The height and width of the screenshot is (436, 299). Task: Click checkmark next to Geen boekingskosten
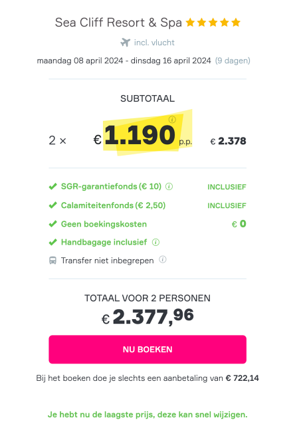[52, 224]
